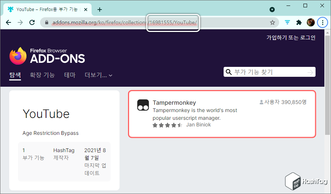The image size is (331, 194).
Task: Open the blue filter extension icon
Action: pos(287,22)
